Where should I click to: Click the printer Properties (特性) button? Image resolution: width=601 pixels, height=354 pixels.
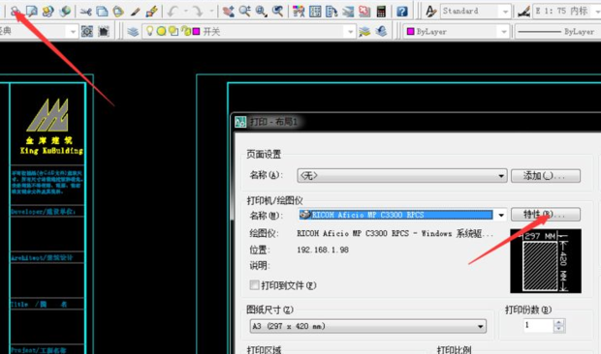tap(546, 215)
